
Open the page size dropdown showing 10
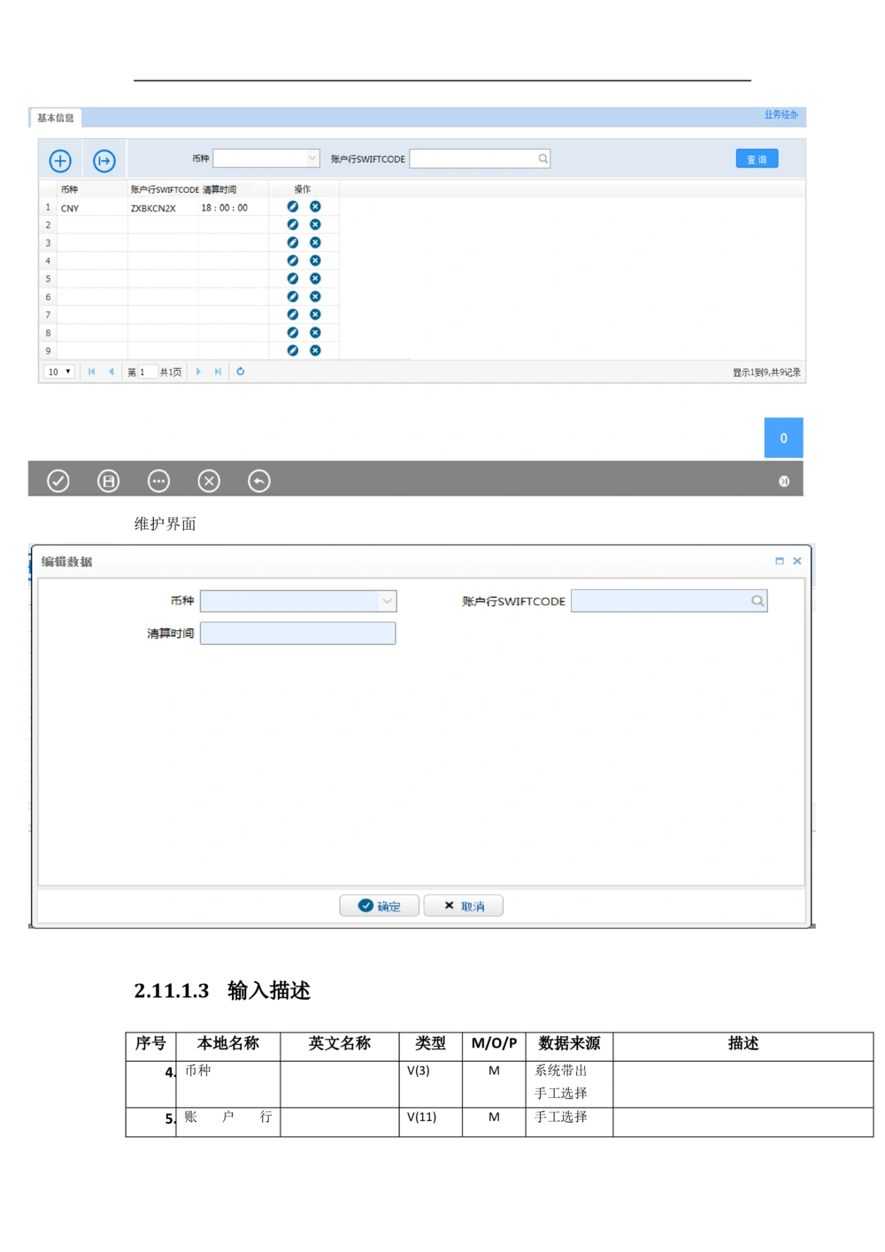pyautogui.click(x=58, y=372)
